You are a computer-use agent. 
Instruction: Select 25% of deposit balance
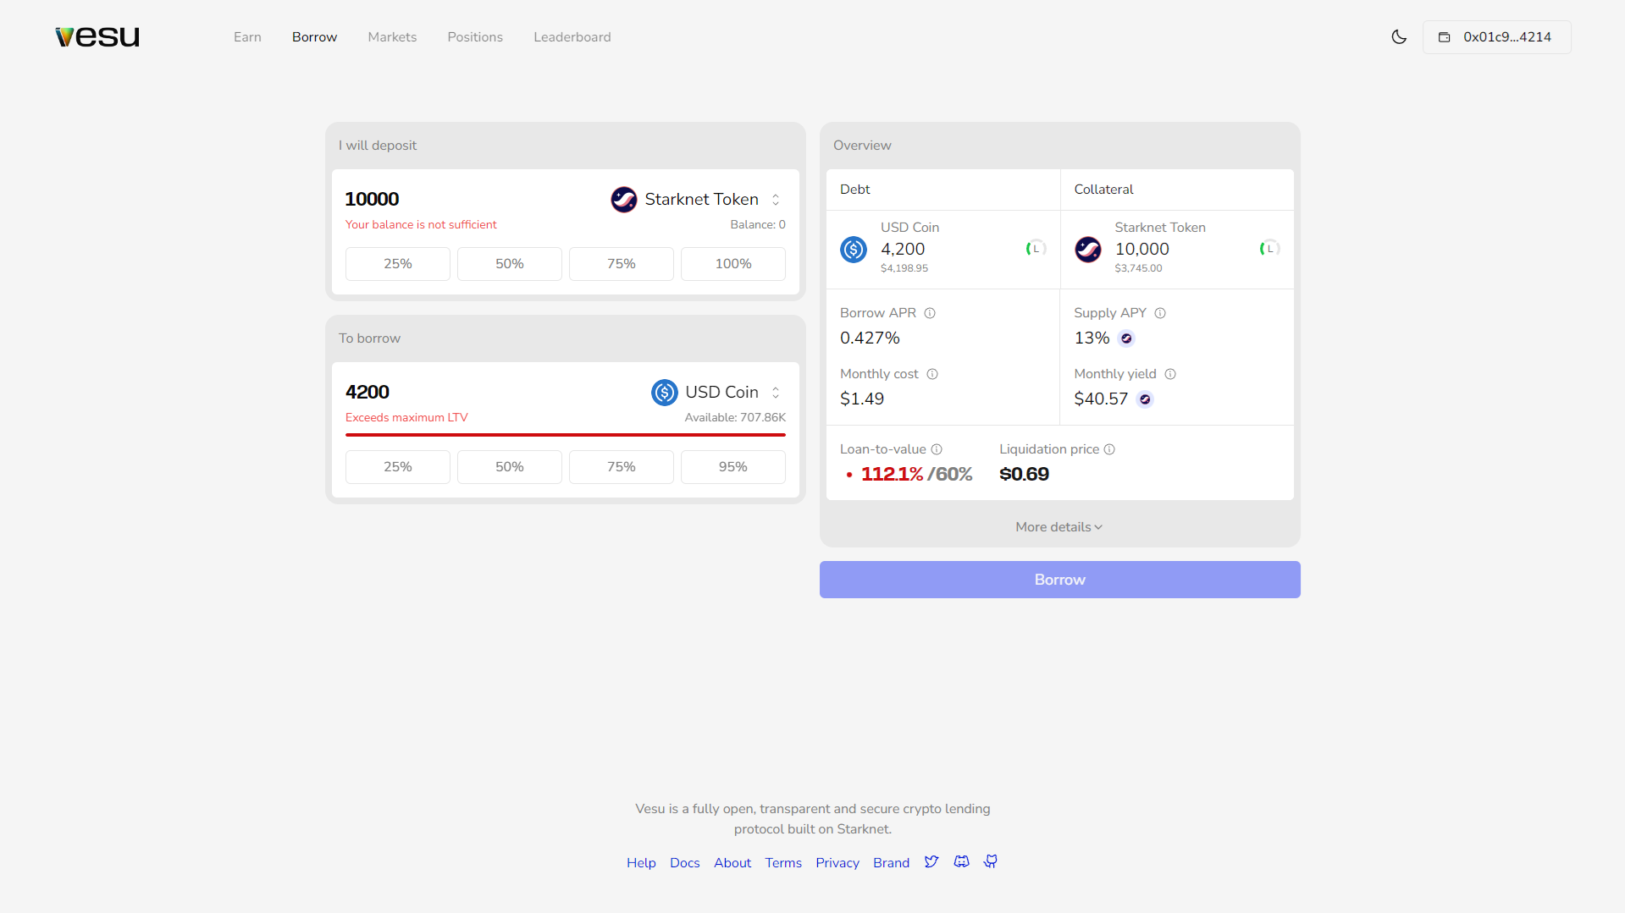(x=398, y=264)
